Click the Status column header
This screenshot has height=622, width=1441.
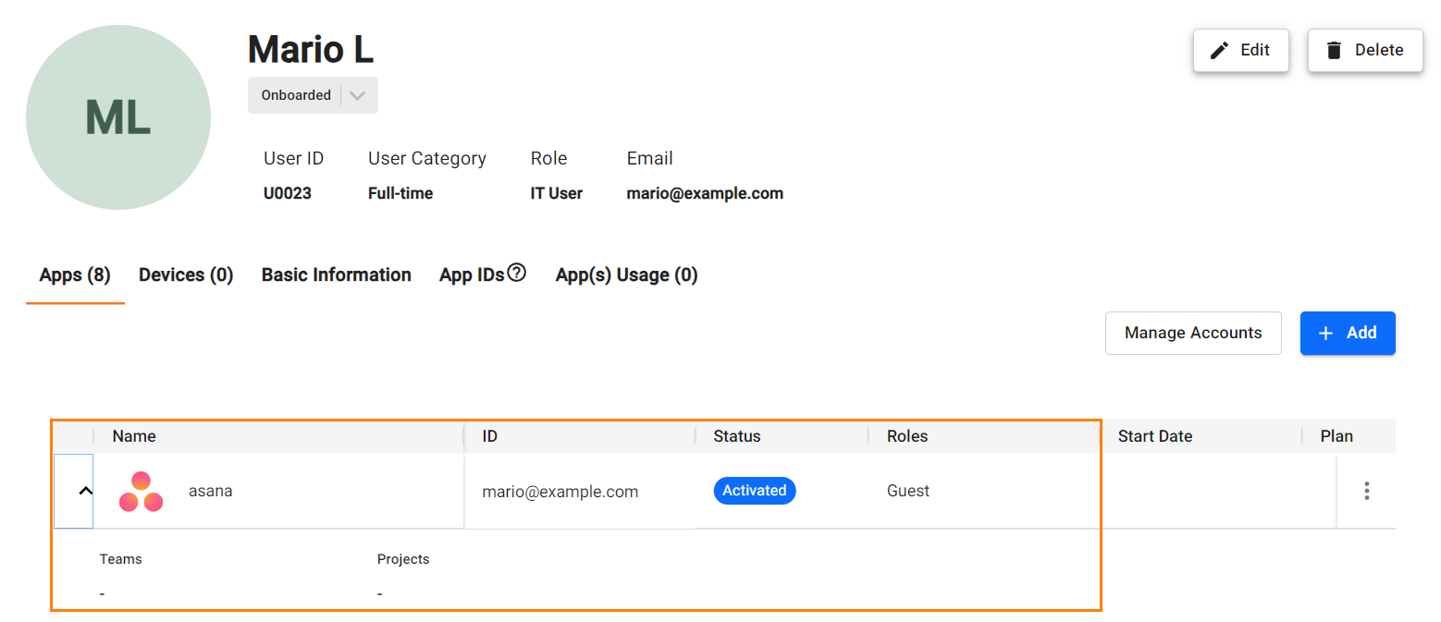pyautogui.click(x=737, y=436)
